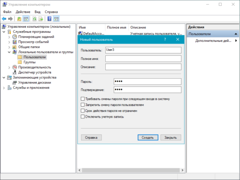Open Диспетчер устройств in the tree
This screenshot has height=180, width=240.
click(35, 72)
